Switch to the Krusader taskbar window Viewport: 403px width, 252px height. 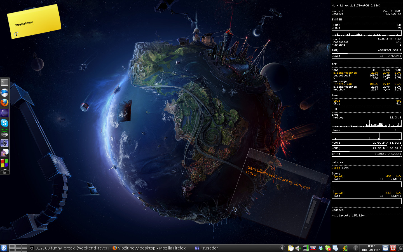pyautogui.click(x=207, y=248)
